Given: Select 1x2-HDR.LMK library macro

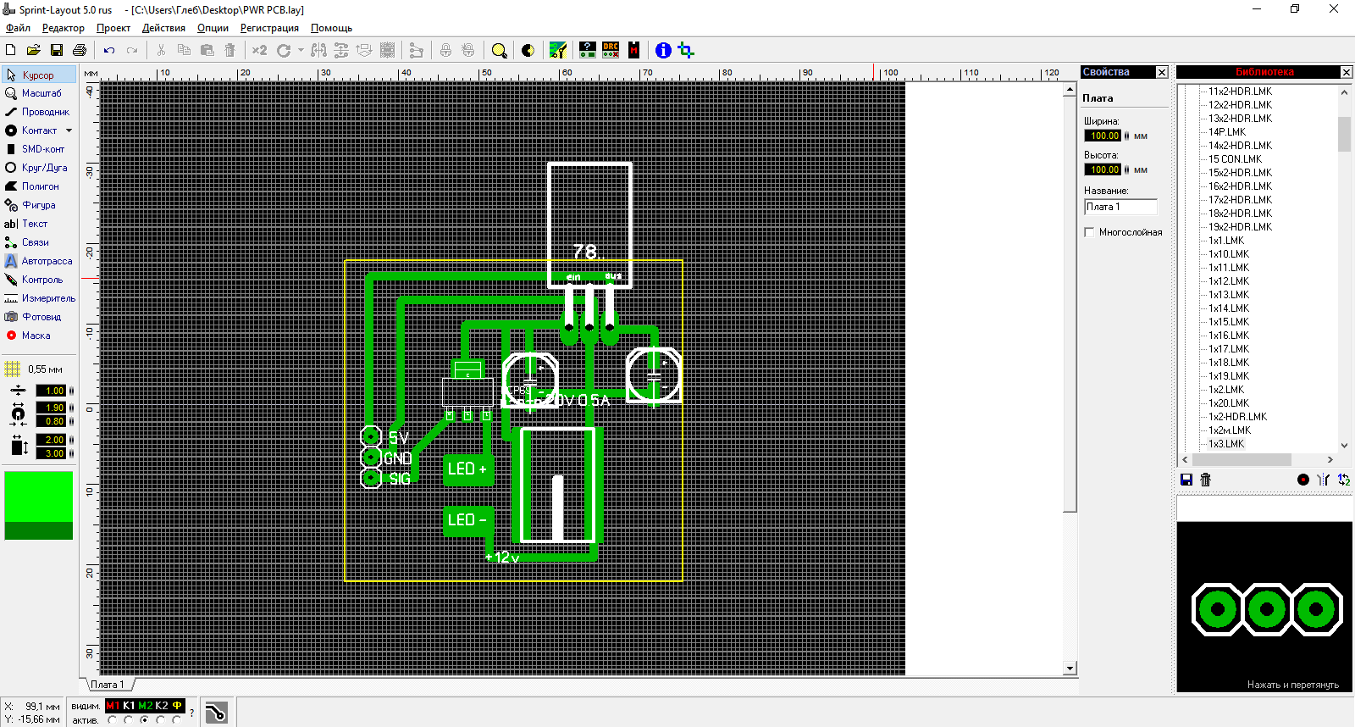Looking at the screenshot, I should coord(1237,417).
